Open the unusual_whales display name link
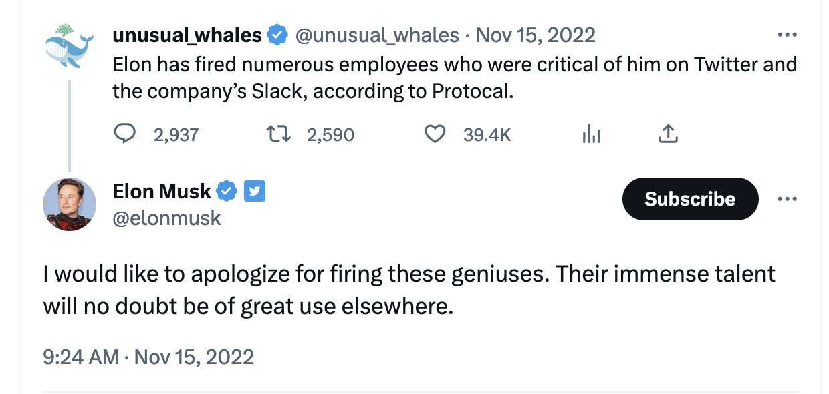 click(x=187, y=35)
